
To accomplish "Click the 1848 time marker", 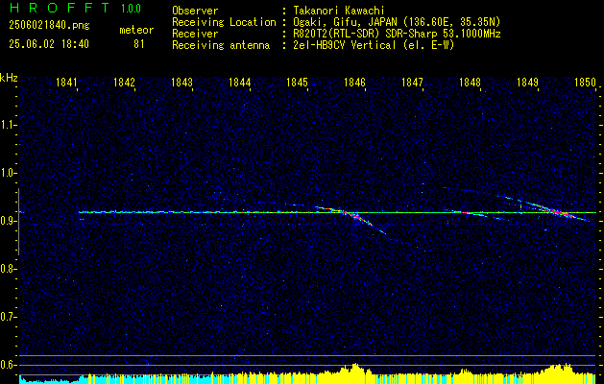I will click(471, 83).
